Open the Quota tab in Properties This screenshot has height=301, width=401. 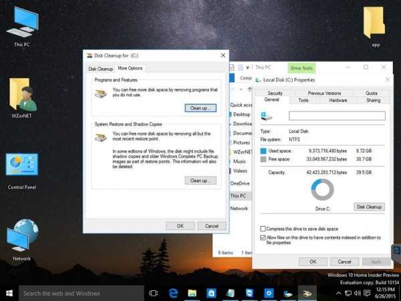click(x=372, y=93)
